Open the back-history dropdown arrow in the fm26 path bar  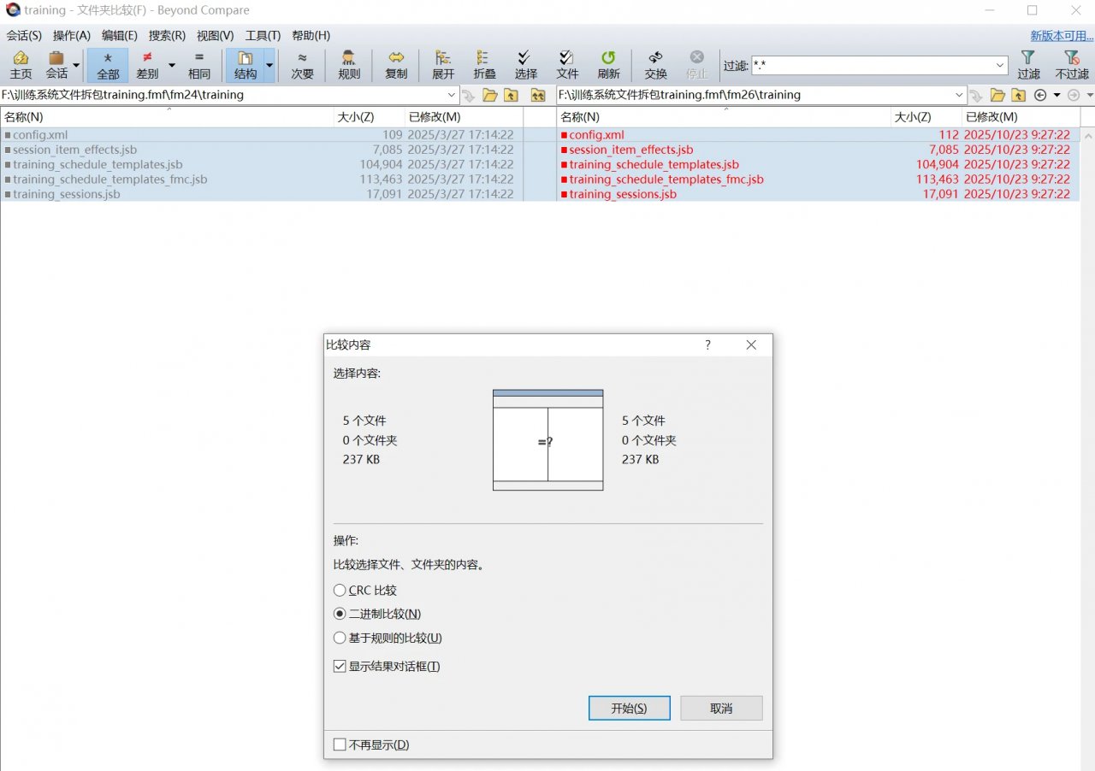1057,95
